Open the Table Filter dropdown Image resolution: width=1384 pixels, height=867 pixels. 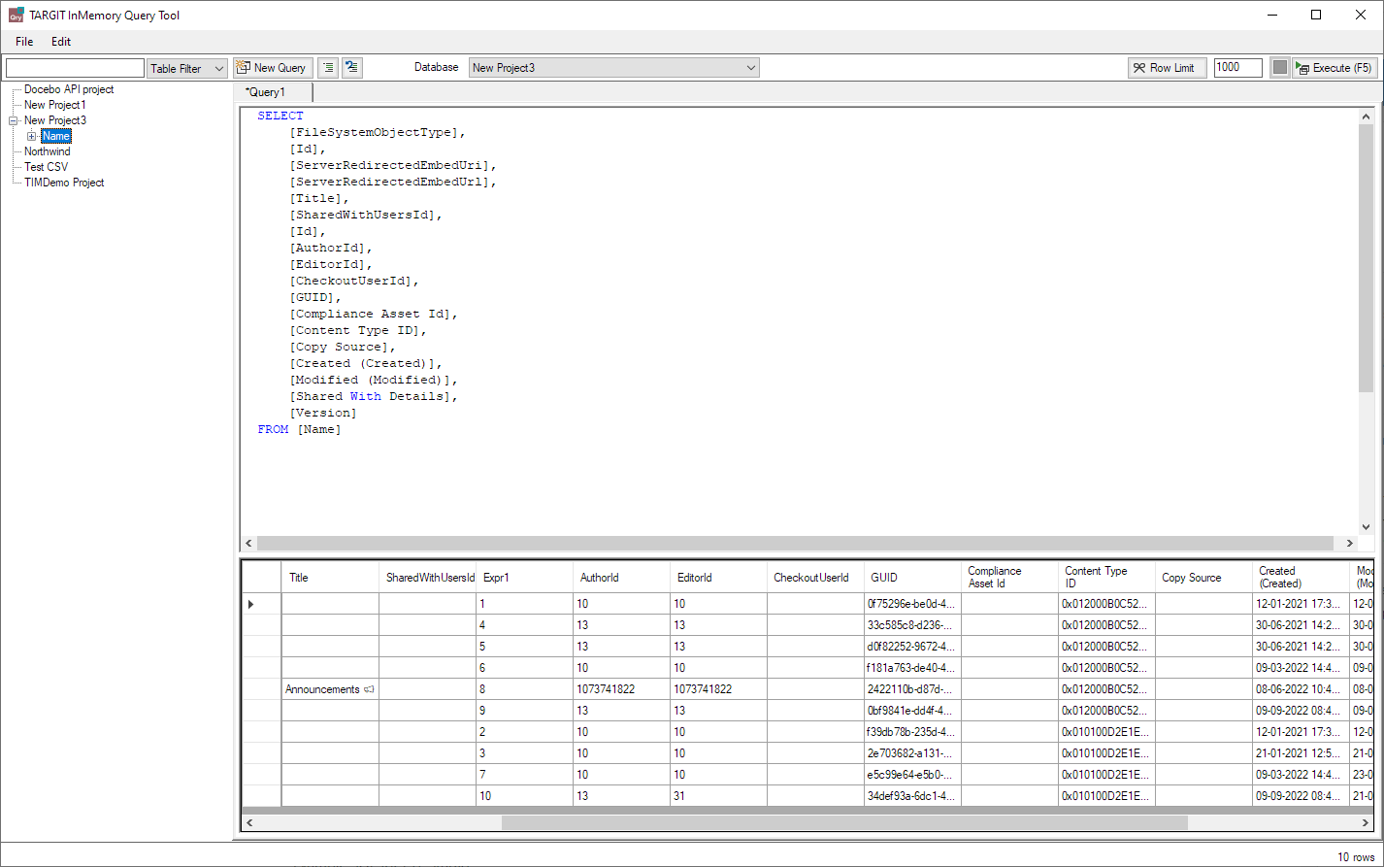click(187, 68)
